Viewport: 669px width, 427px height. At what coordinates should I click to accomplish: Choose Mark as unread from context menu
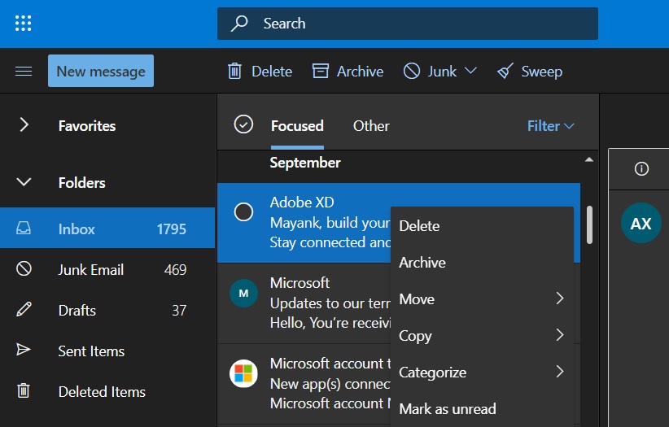pyautogui.click(x=447, y=409)
